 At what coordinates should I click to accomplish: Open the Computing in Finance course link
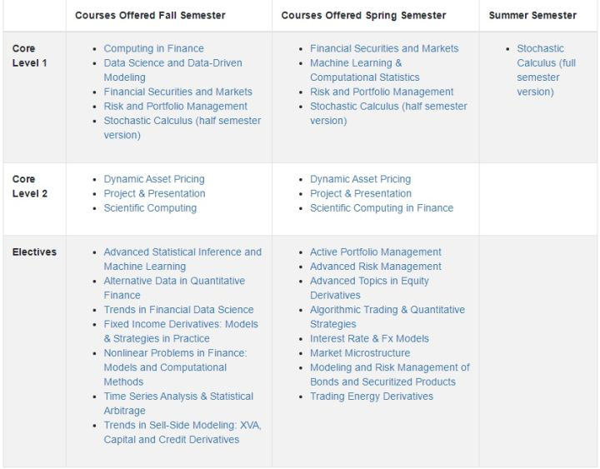click(153, 48)
